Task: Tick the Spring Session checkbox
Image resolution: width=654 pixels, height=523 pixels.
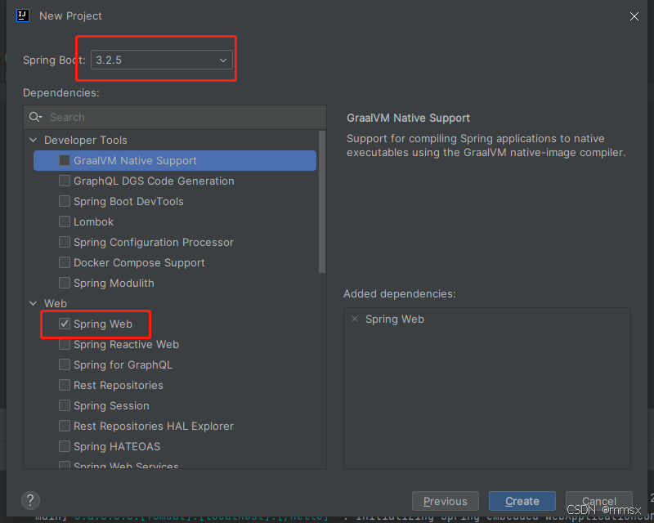Action: click(65, 406)
